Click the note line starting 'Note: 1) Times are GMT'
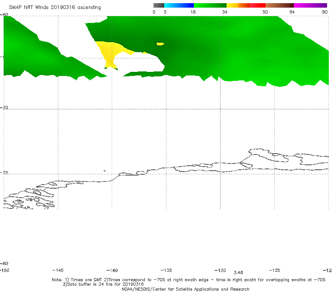Screen dimensions: 332x292 pyautogui.click(x=188, y=280)
